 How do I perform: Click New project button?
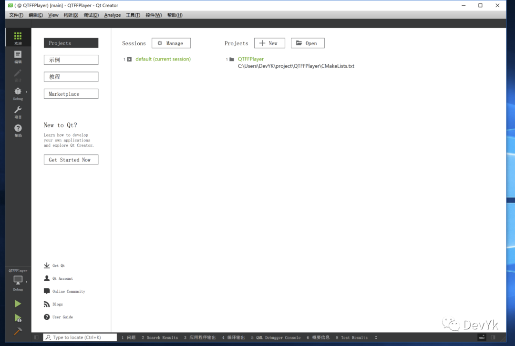tap(269, 43)
